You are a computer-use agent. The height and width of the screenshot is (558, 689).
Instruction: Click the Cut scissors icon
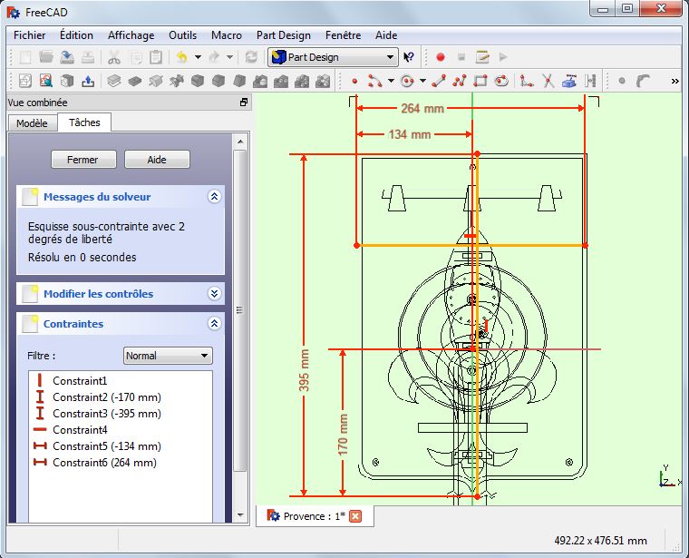pos(114,57)
